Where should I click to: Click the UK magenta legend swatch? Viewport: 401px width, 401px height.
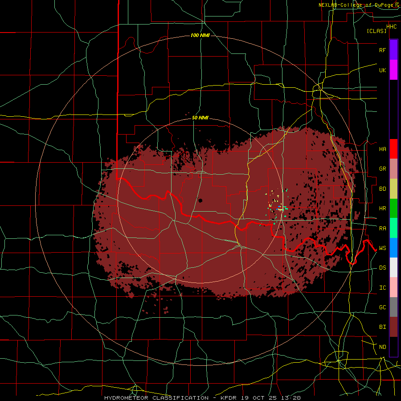tap(393, 70)
